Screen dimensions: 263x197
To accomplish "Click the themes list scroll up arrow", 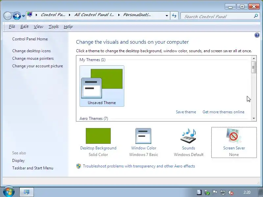I will pos(253,58).
